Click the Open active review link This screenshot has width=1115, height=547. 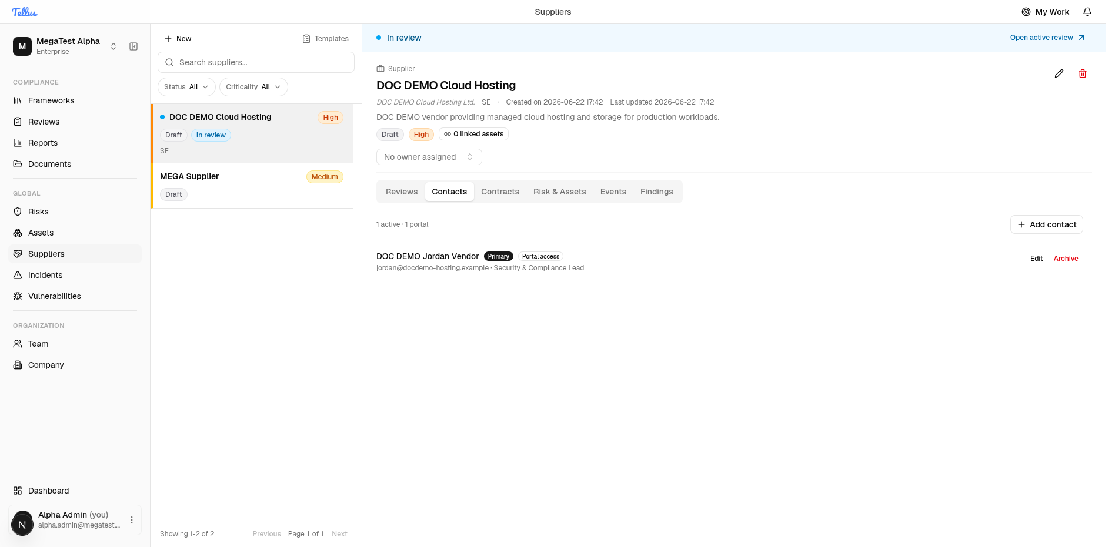click(x=1047, y=38)
